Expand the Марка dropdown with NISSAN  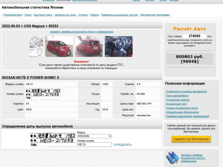(x=94, y=136)
